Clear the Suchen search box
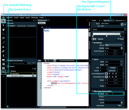Screen dimensions: 129x110 [x=125, y=30]
